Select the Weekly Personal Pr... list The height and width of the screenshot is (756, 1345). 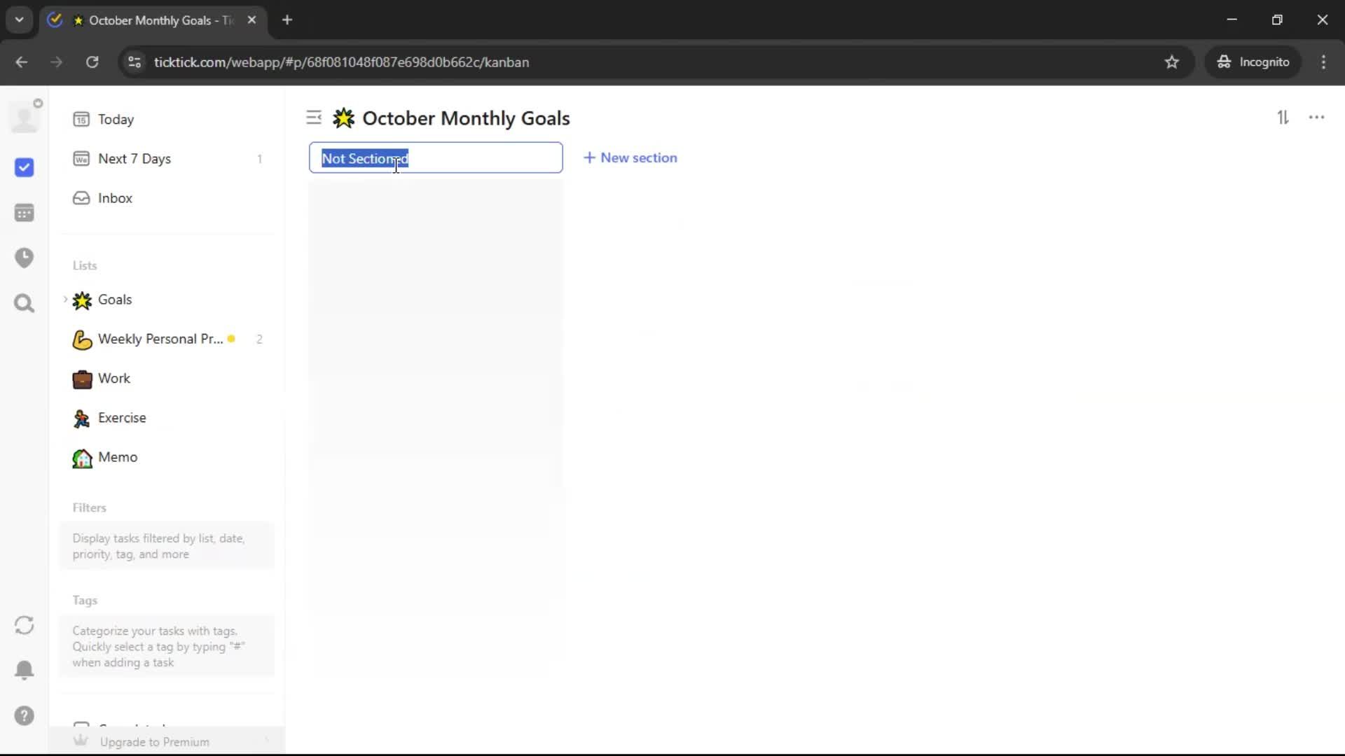(x=160, y=339)
